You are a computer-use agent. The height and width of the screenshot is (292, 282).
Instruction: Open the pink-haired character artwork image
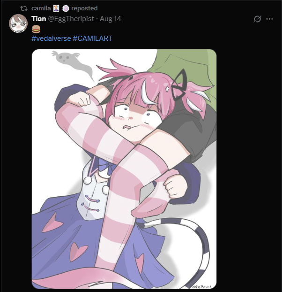[124, 169]
